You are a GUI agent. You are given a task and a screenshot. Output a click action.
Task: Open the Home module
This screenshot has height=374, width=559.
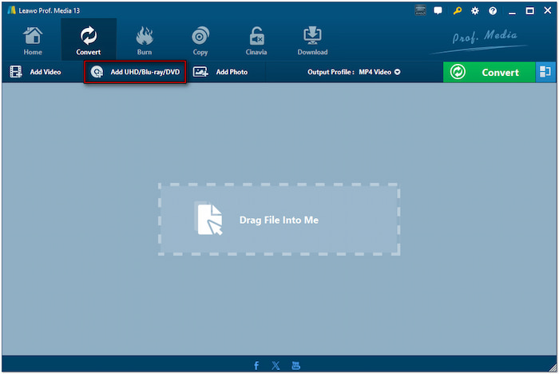point(33,41)
